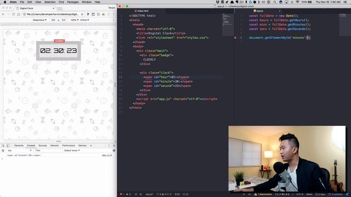Click third round extension icon in Chrome

pyautogui.click(x=98, y=14)
